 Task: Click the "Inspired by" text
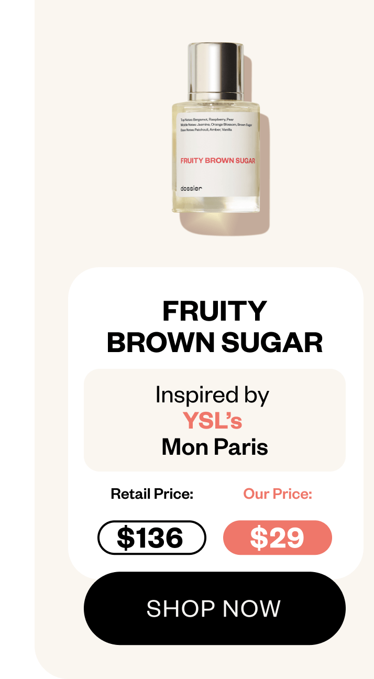click(x=212, y=395)
